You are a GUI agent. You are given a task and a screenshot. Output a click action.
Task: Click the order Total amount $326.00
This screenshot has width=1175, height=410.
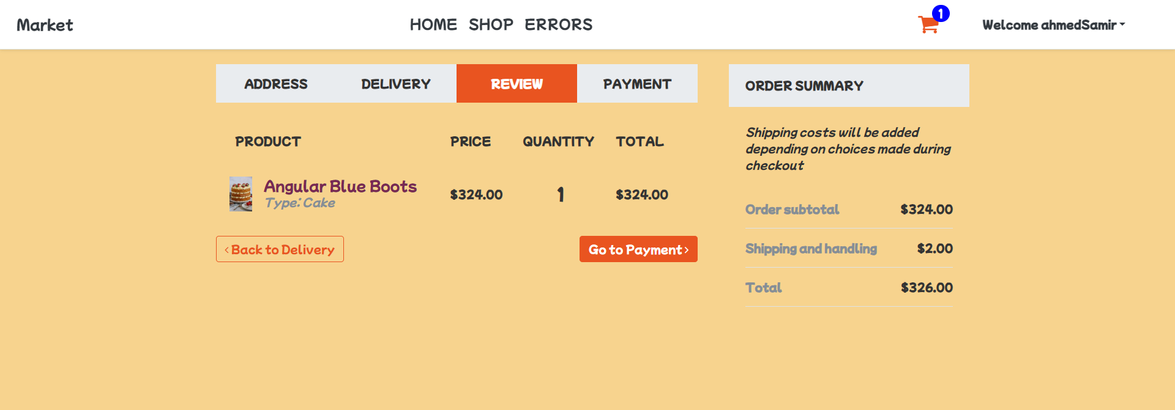tap(927, 287)
